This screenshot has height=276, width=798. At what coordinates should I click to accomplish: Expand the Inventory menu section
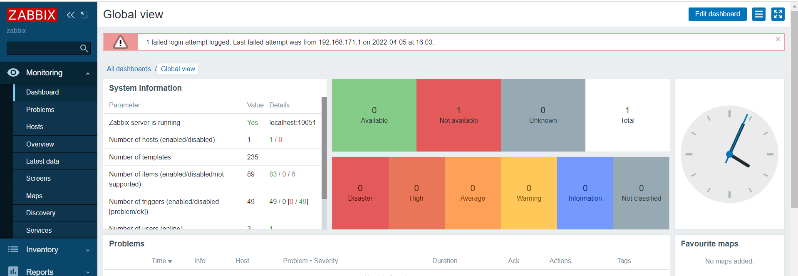click(88, 250)
